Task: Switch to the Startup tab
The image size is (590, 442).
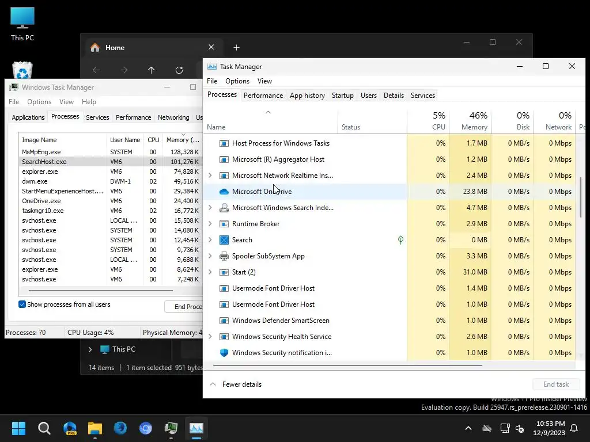Action: [342, 96]
